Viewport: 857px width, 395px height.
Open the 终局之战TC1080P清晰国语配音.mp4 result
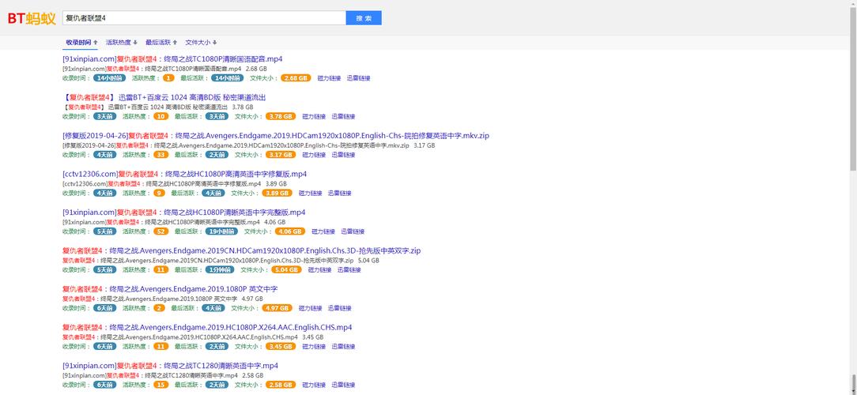pos(172,59)
